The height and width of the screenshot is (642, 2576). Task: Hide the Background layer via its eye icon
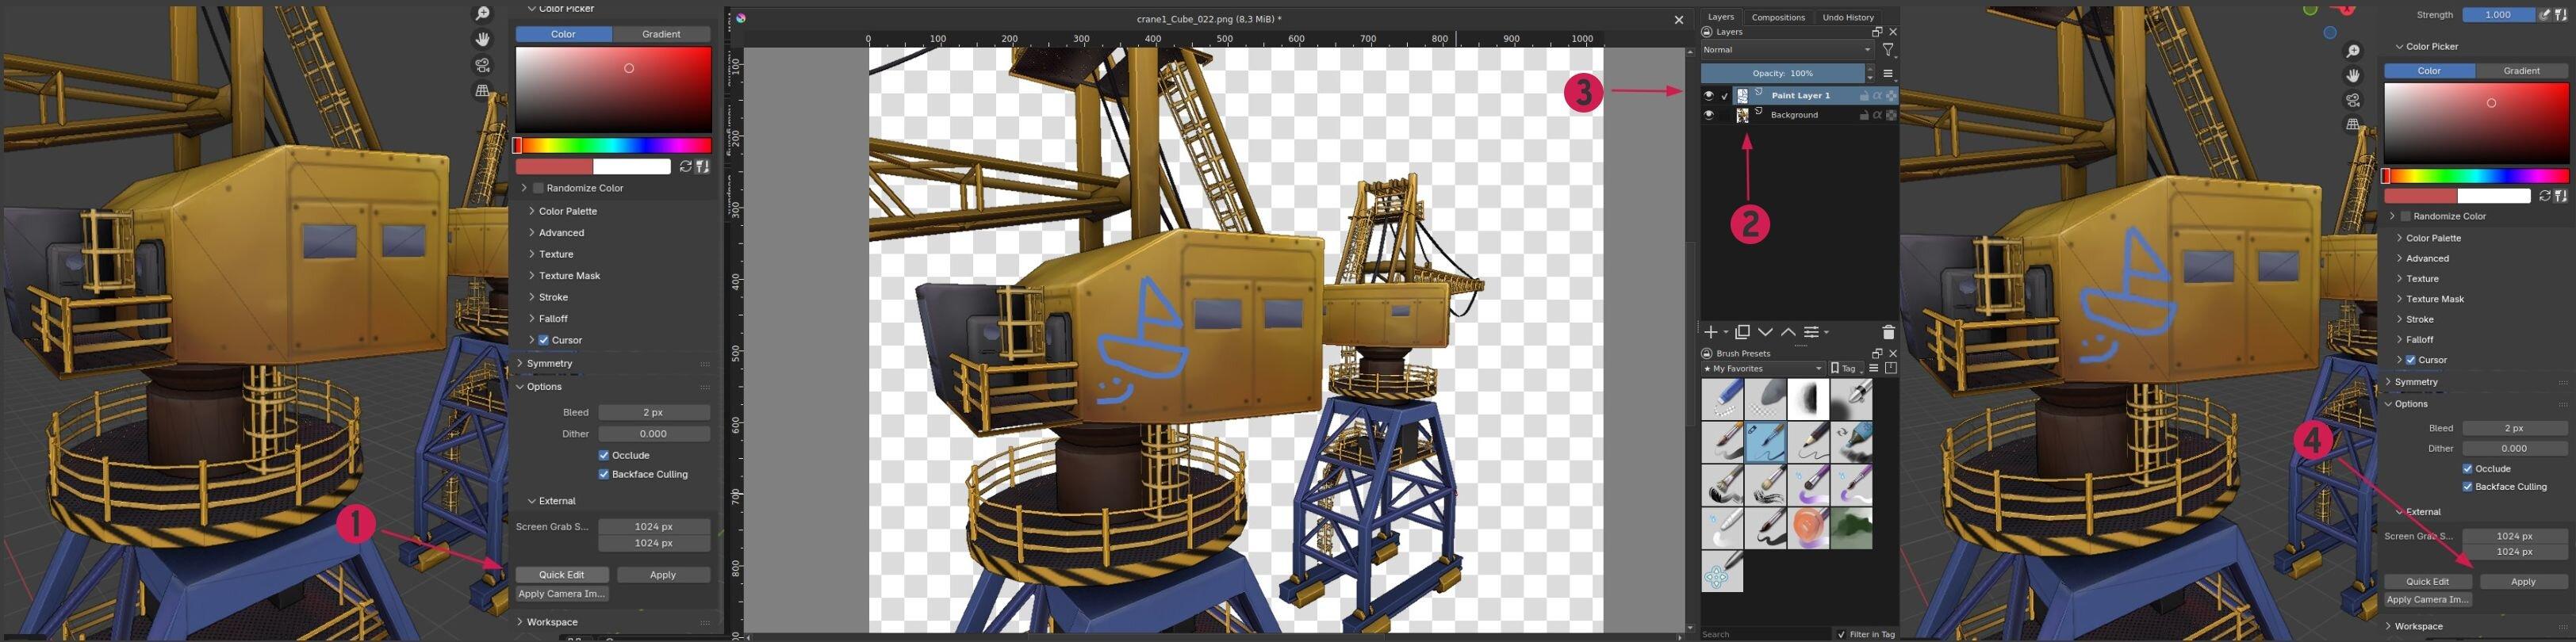(1708, 115)
